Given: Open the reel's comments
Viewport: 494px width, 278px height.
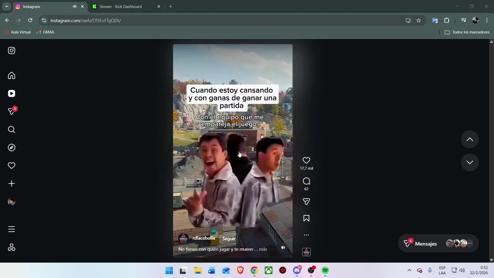Looking at the screenshot, I should (x=306, y=181).
